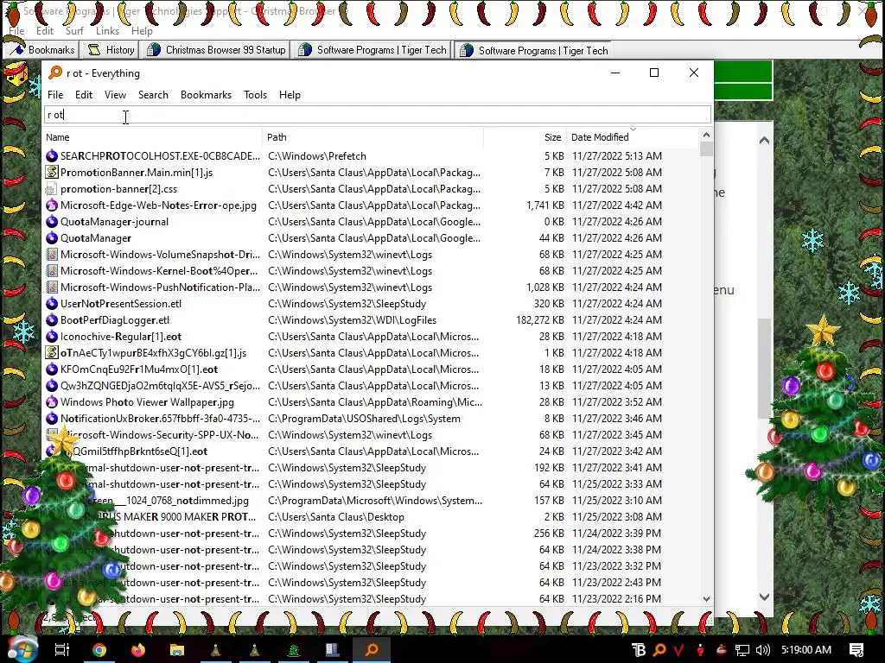885x663 pixels.
Task: Click the script icon of oTnAeCTy1wpurBE4xfhX3gCY6bl.gz[1].js
Action: point(52,352)
